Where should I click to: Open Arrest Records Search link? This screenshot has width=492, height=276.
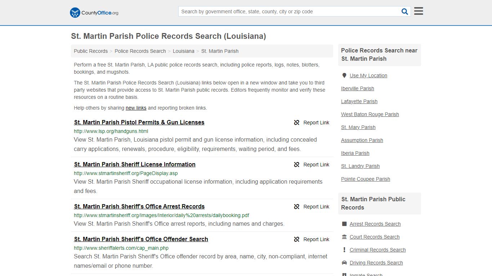click(x=375, y=224)
